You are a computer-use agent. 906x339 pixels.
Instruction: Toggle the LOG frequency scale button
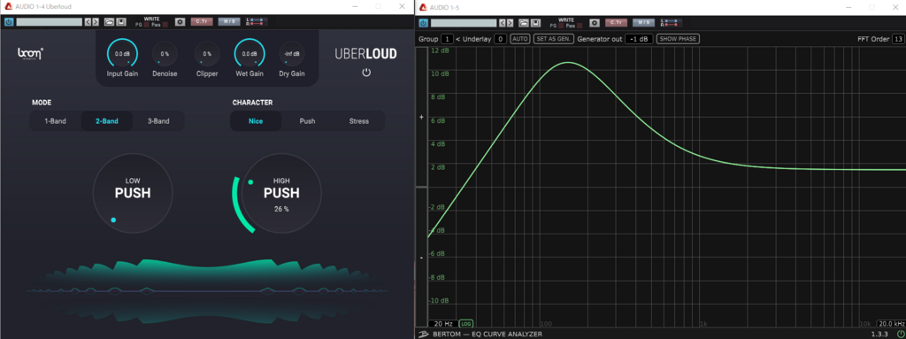pyautogui.click(x=465, y=323)
